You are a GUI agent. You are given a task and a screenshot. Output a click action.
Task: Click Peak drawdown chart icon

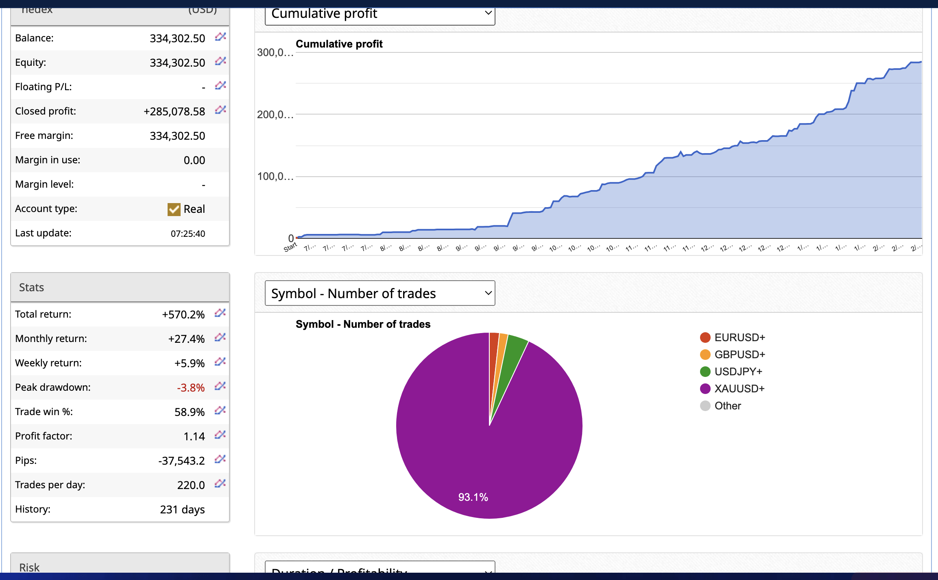click(x=220, y=386)
